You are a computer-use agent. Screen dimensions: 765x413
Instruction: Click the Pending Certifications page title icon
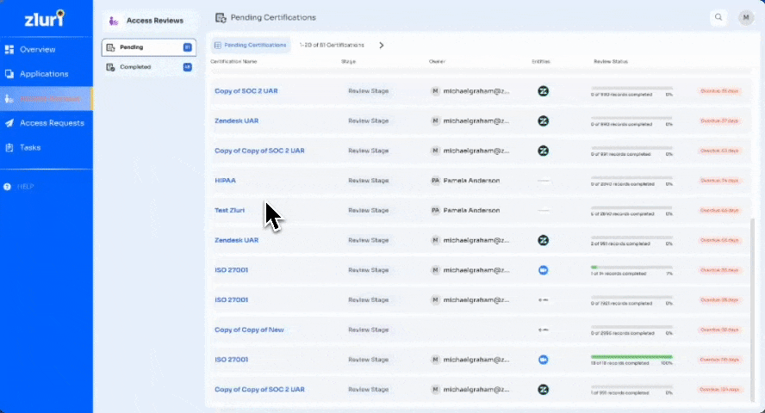point(221,18)
